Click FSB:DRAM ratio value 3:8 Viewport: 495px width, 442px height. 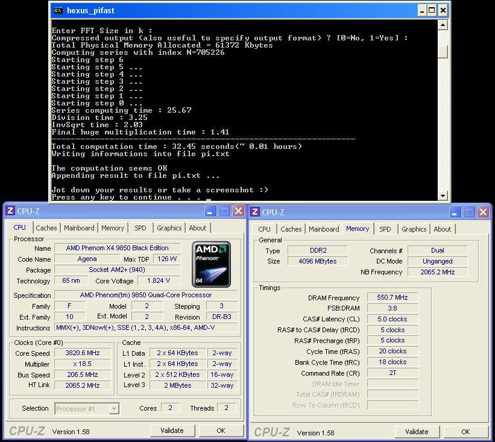pos(393,308)
